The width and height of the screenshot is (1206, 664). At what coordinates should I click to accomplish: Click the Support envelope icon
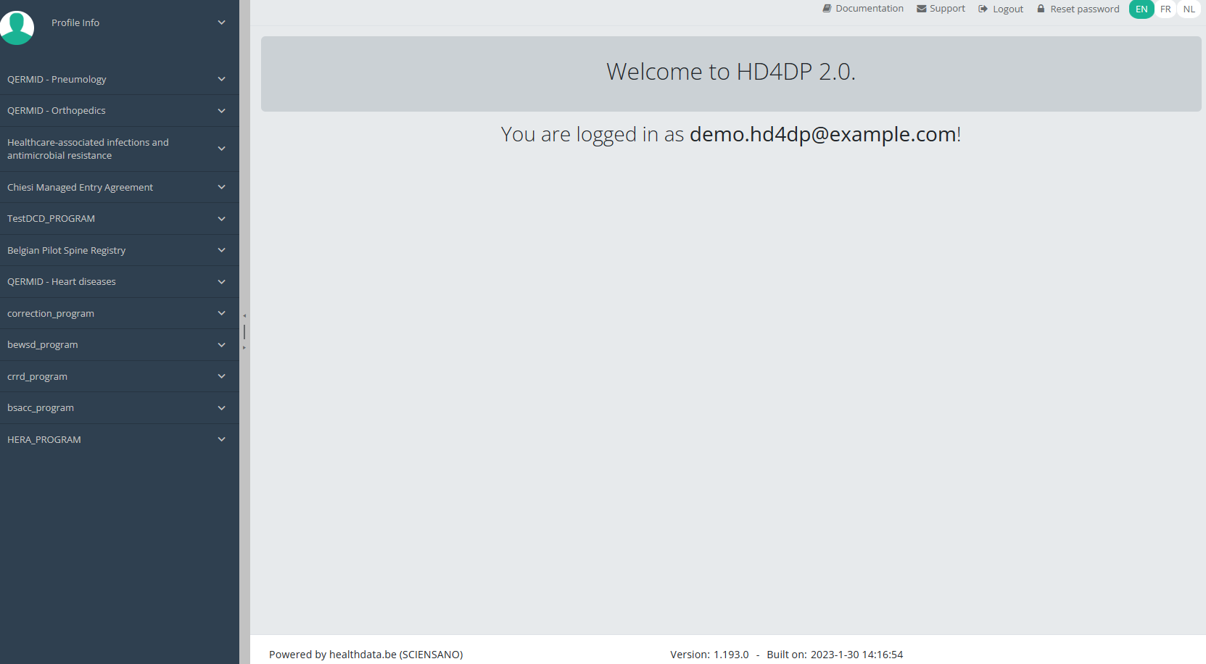921,9
